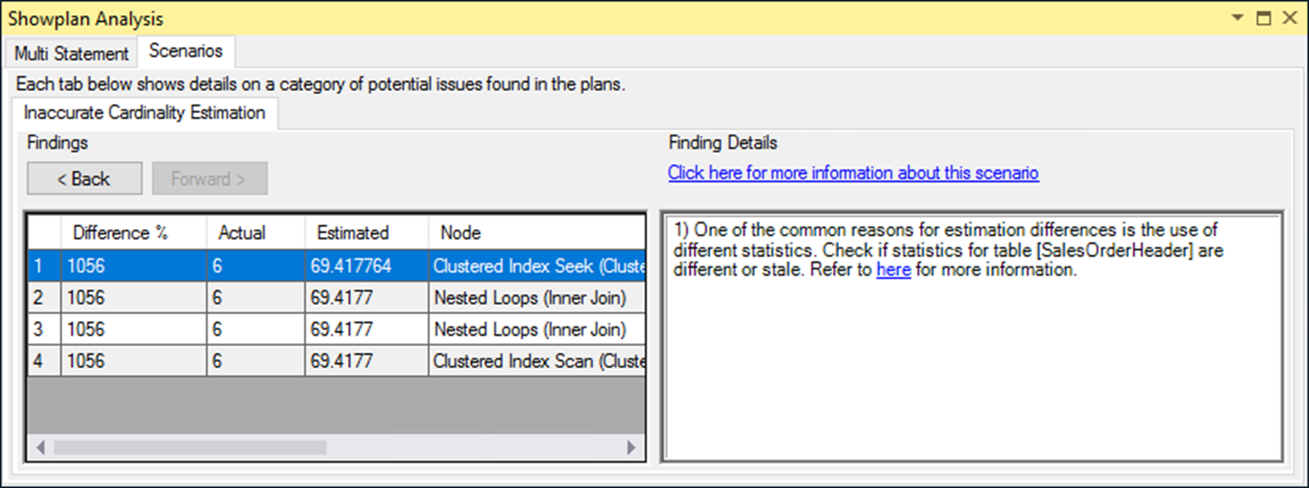
Task: Open the window position dropdown arrow
Action: pyautogui.click(x=1238, y=17)
